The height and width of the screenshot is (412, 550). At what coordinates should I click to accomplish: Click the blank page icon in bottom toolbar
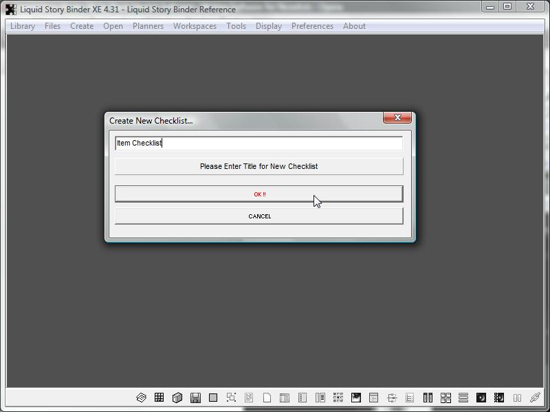tap(267, 398)
